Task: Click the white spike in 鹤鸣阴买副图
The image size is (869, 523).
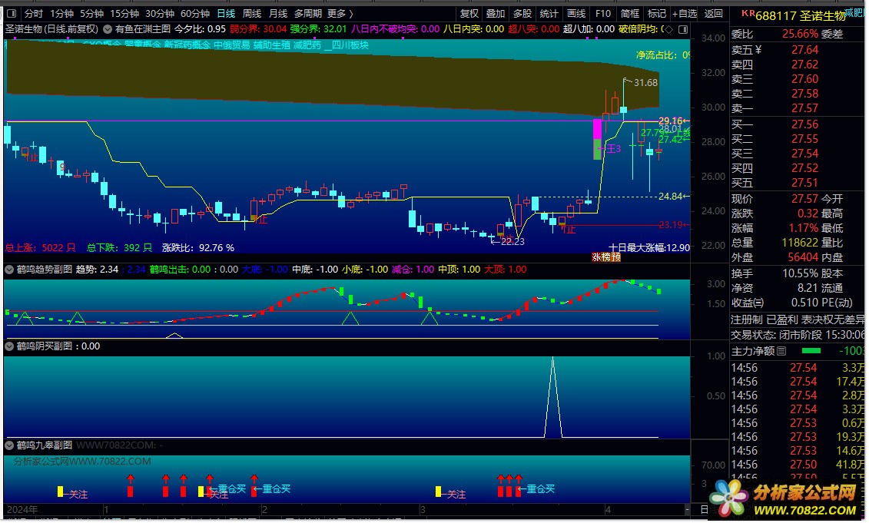Action: pos(552,397)
